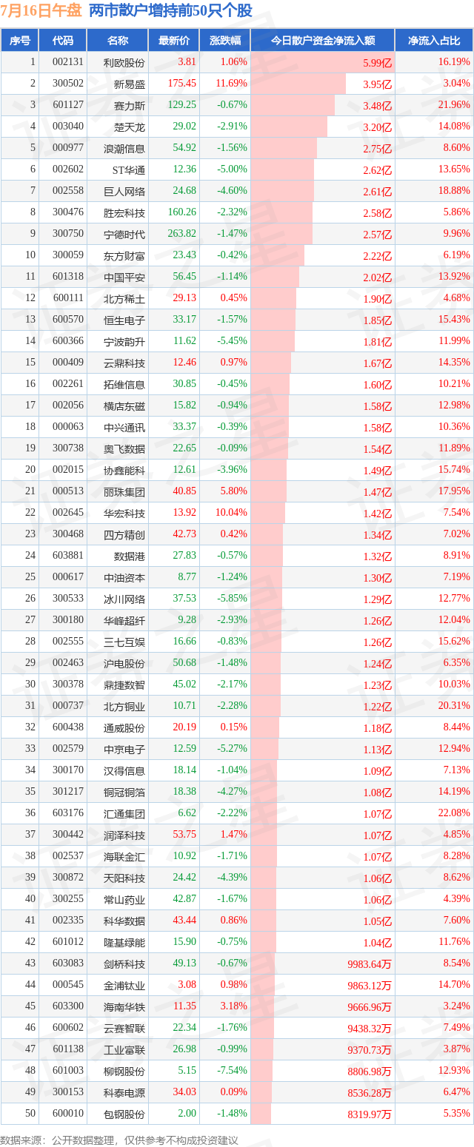
Task: Click change percentage 10.04%
Action: click(231, 513)
